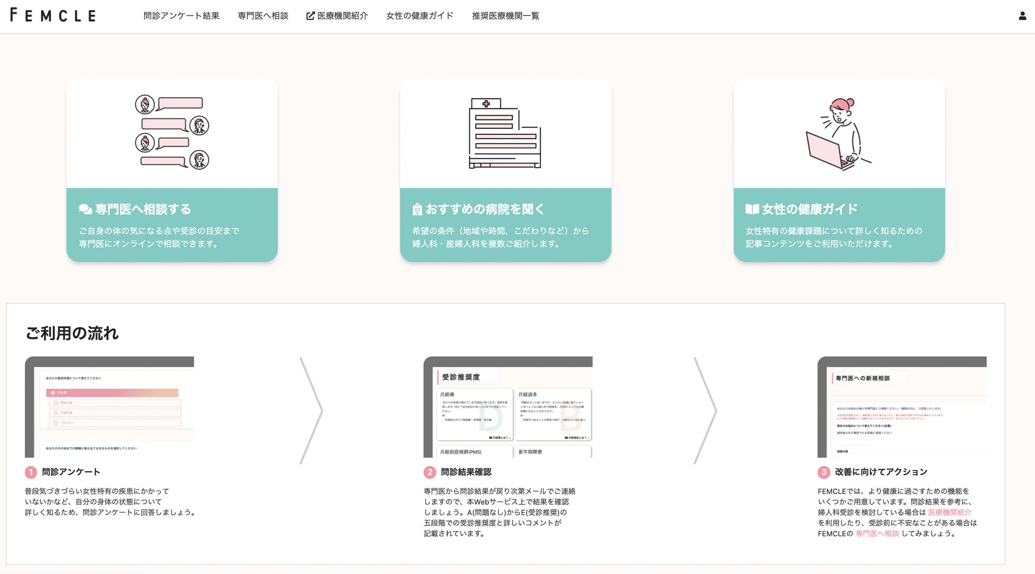The width and height of the screenshot is (1035, 574).
Task: Click the woman with laptop illustration
Action: (x=839, y=134)
